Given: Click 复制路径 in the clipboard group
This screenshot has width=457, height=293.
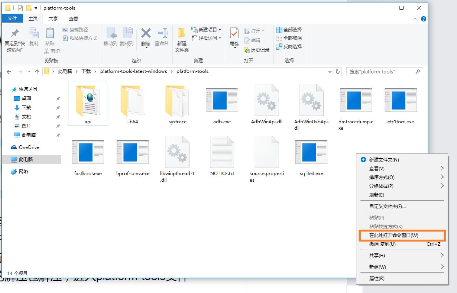Looking at the screenshot, I should [75, 30].
